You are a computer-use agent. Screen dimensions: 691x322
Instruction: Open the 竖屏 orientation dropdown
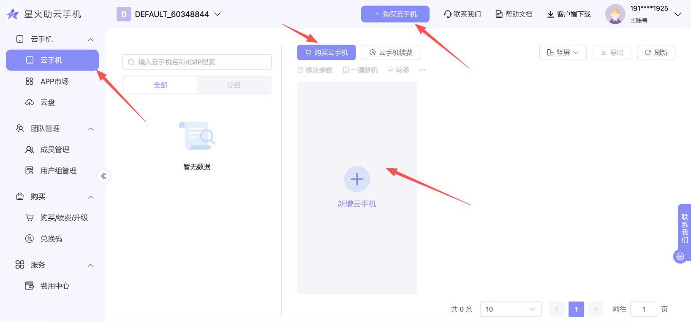click(563, 53)
